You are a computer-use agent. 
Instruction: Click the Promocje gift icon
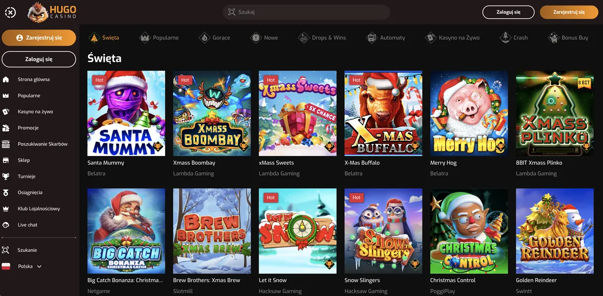(x=6, y=128)
